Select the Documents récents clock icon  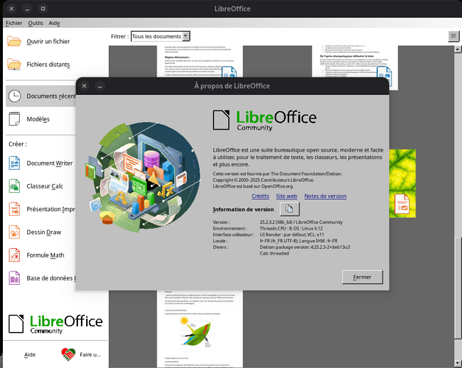pyautogui.click(x=14, y=96)
